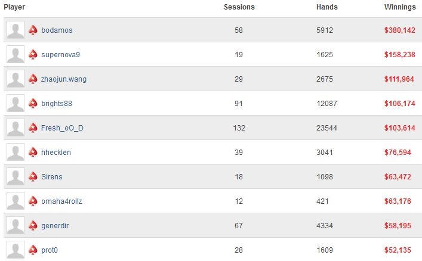Viewport: 422px width, 261px height.
Task: Click PokerStars spade icon beside supernova9
Action: coord(33,55)
